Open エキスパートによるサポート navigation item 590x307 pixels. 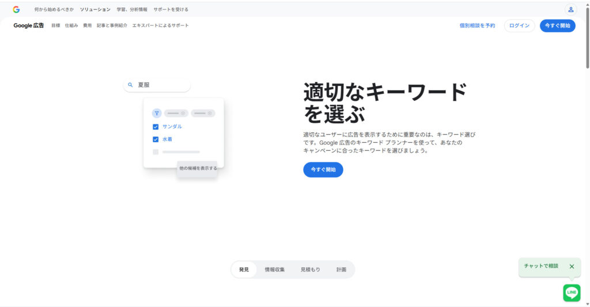[160, 25]
